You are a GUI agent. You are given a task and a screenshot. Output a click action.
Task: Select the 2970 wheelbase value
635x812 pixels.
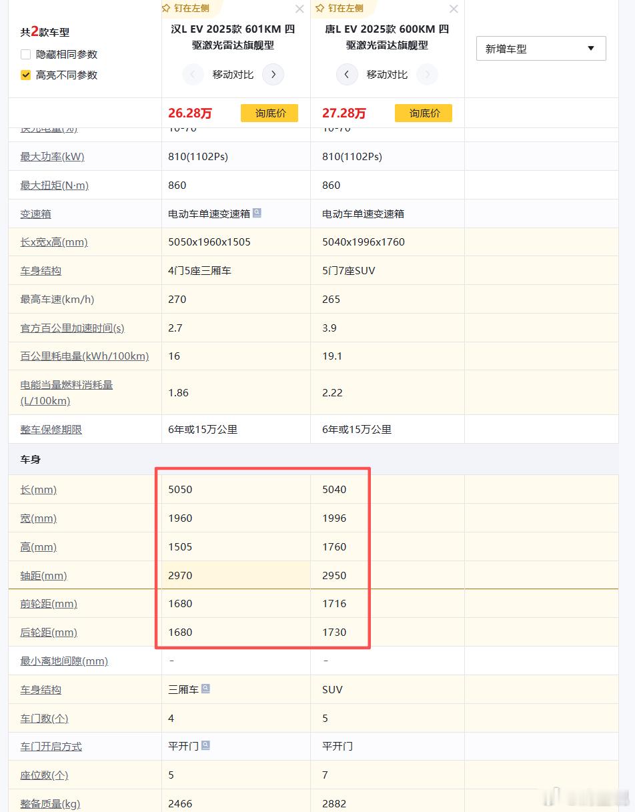tap(180, 576)
